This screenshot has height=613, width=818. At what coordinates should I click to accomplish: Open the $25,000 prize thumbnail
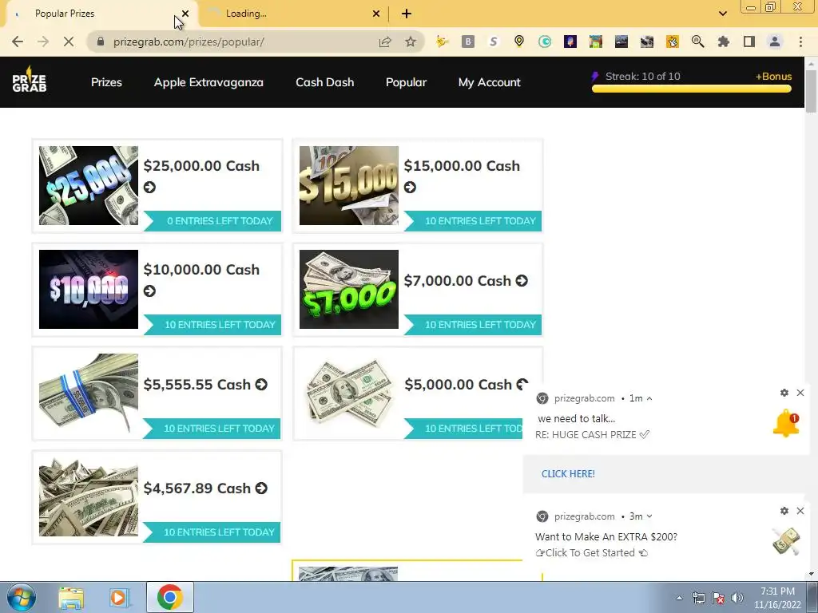(89, 185)
